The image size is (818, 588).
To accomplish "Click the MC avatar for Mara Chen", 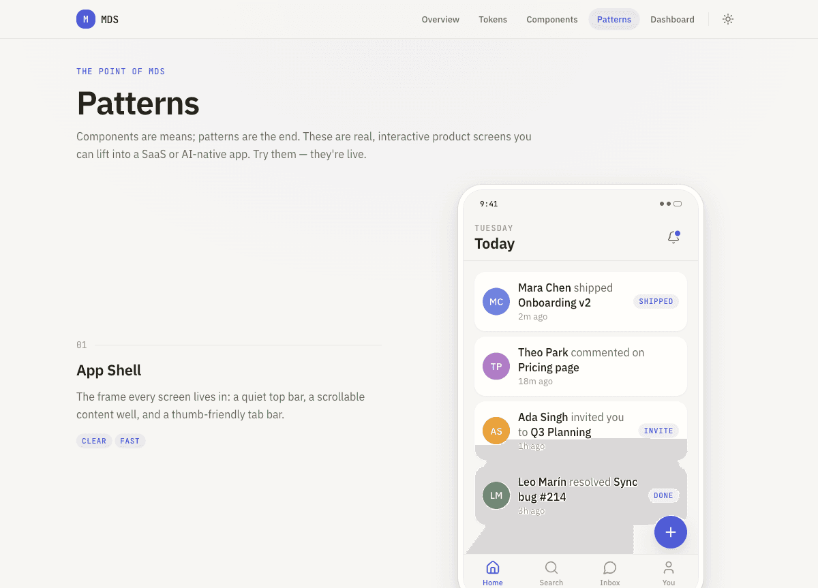I will point(496,301).
